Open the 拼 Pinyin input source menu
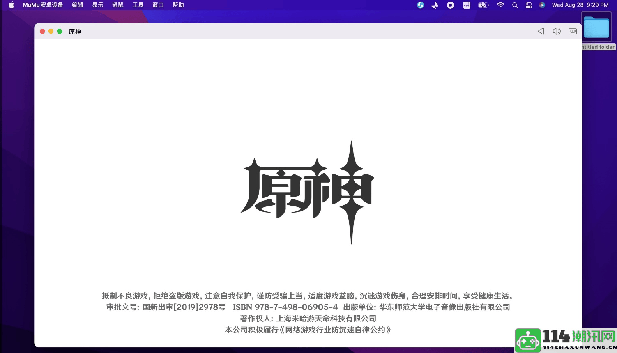Screen dimensions: 617x353 click(467, 5)
